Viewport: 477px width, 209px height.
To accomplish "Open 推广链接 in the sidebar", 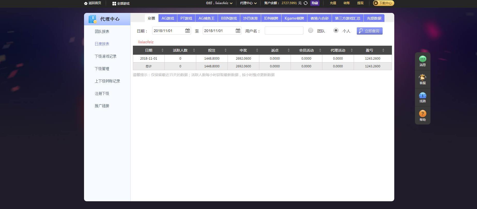I will coord(102,106).
